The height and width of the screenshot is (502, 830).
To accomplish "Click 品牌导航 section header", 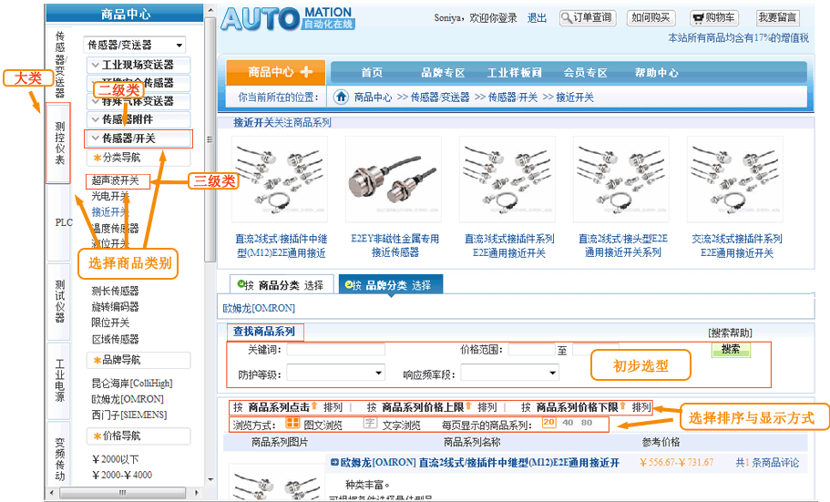I will (x=138, y=360).
